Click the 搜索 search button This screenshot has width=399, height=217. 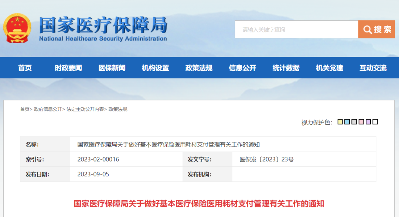click(x=376, y=29)
